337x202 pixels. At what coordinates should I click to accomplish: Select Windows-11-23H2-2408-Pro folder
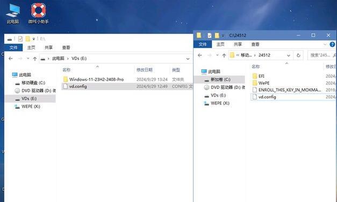(x=96, y=80)
